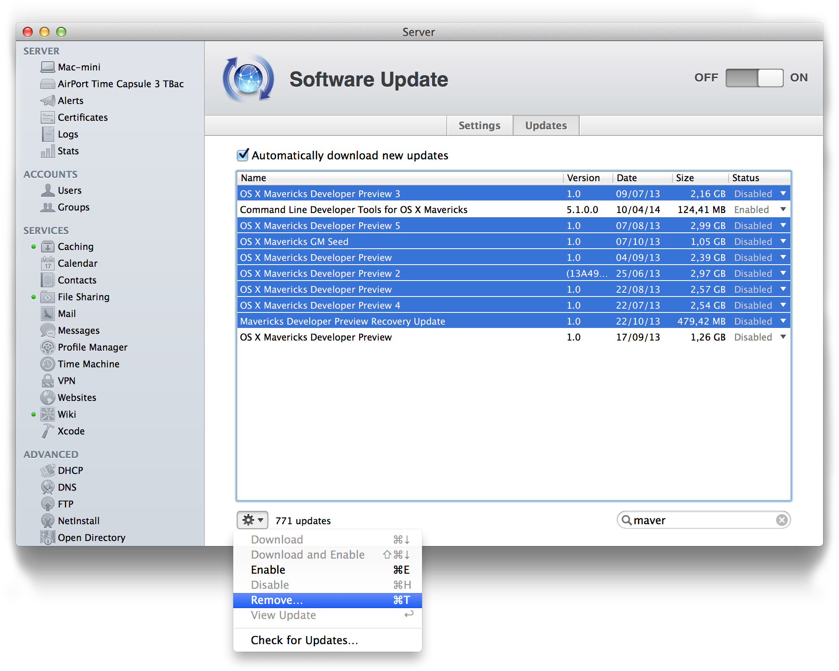Click the 2,99 GB size cell
The height and width of the screenshot is (671, 839).
click(708, 226)
